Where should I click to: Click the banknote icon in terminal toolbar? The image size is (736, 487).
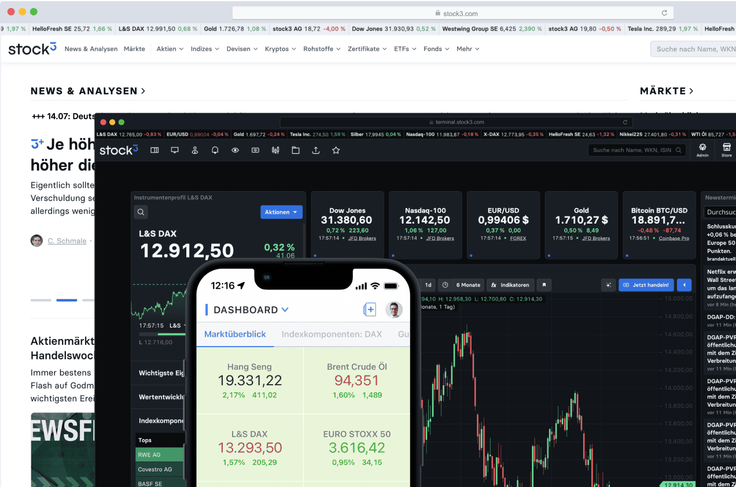255,150
